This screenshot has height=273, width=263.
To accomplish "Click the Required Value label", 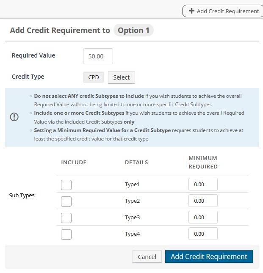I will 33,55.
